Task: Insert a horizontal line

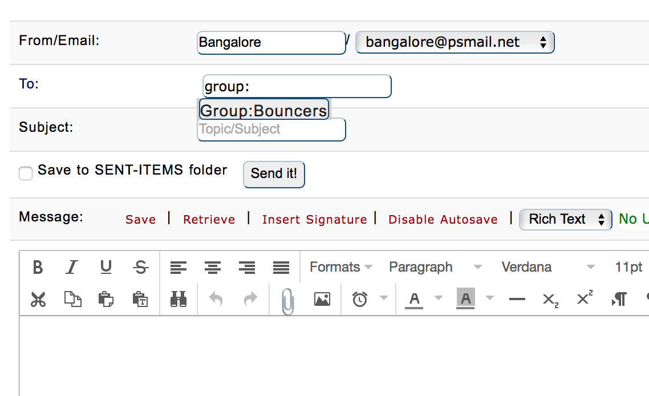Action: (517, 299)
